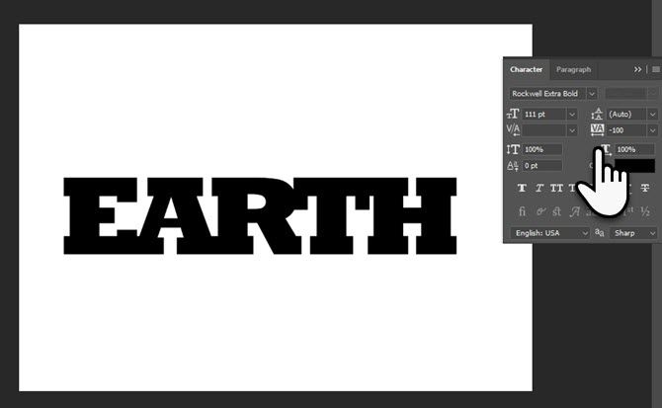This screenshot has height=408, width=662.
Task: Toggle swash A button
Action: (x=574, y=211)
